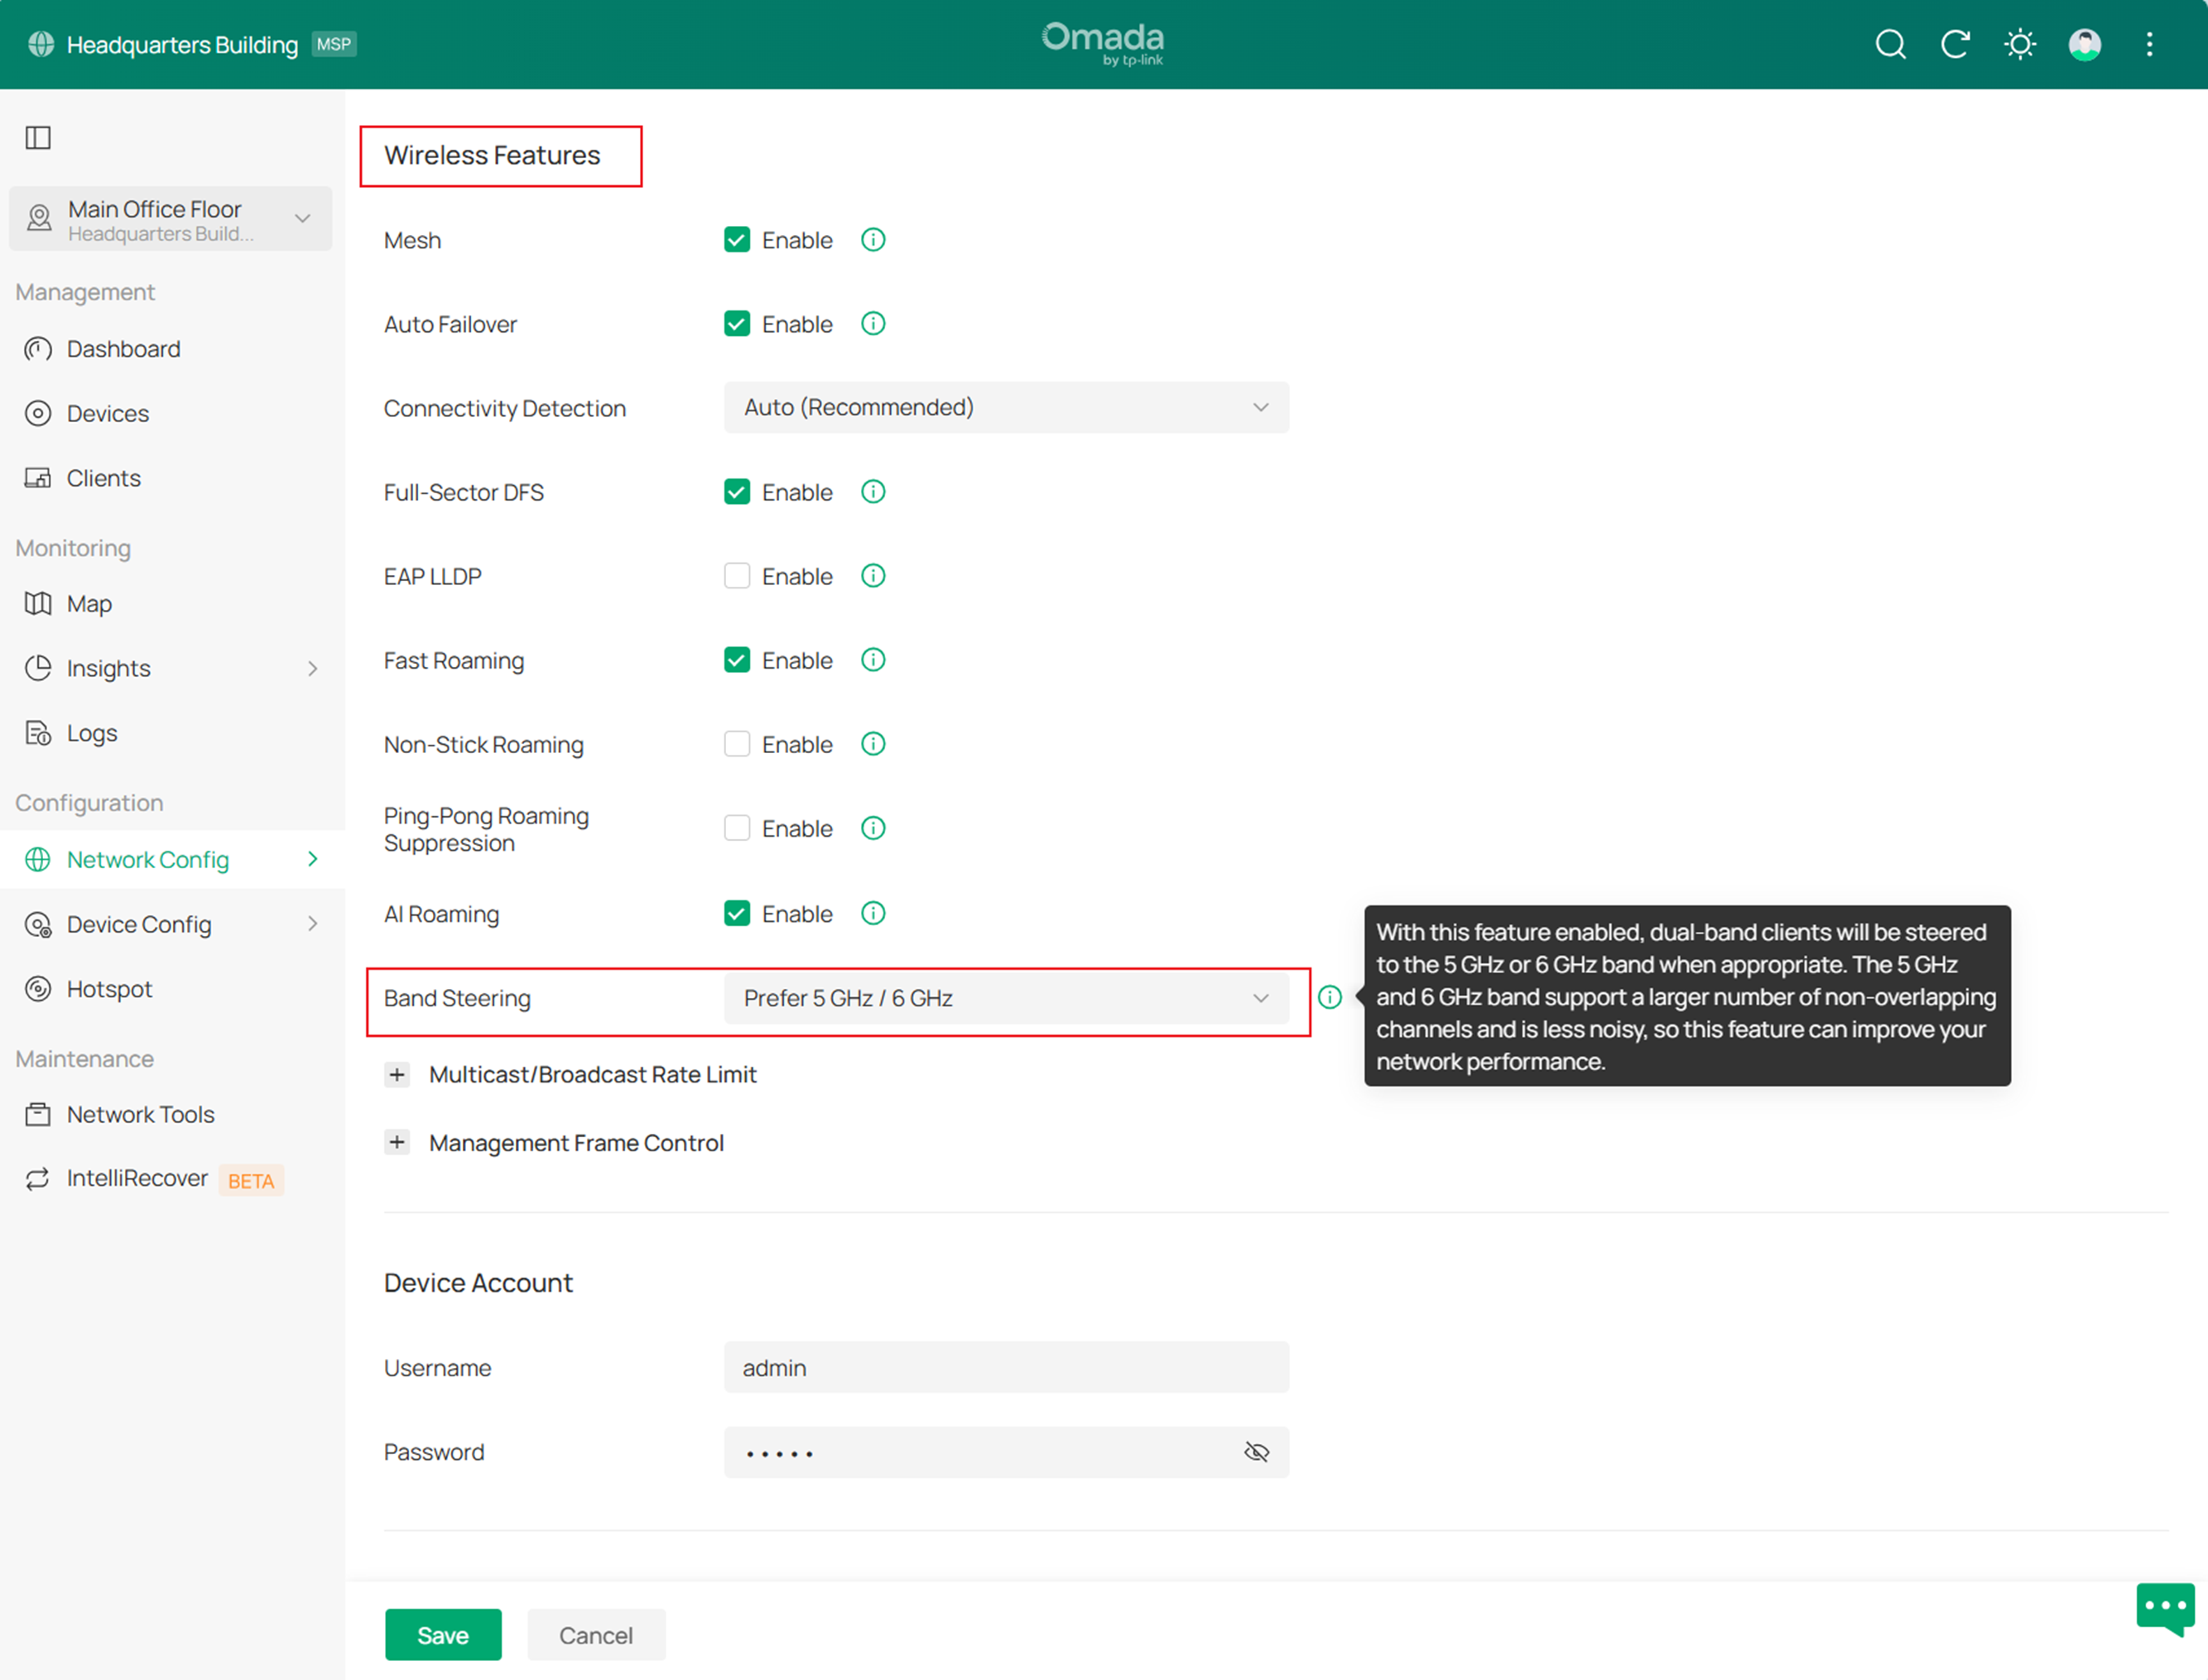The width and height of the screenshot is (2208, 1680).
Task: Toggle password visibility eye icon
Action: tap(1257, 1452)
